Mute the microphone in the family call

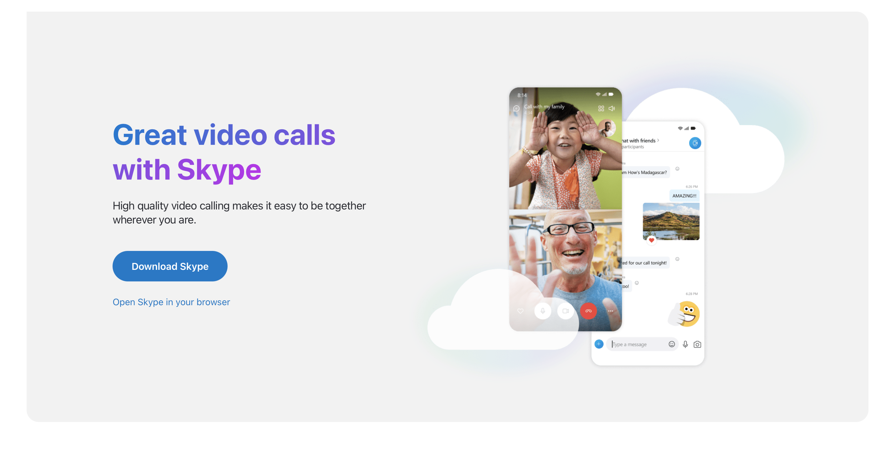point(543,311)
